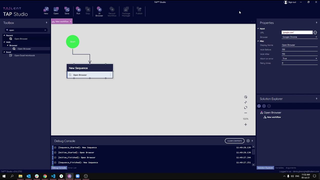Open canvas help icon
Image resolution: width=320 pixels, height=180 pixels.
pos(245,97)
